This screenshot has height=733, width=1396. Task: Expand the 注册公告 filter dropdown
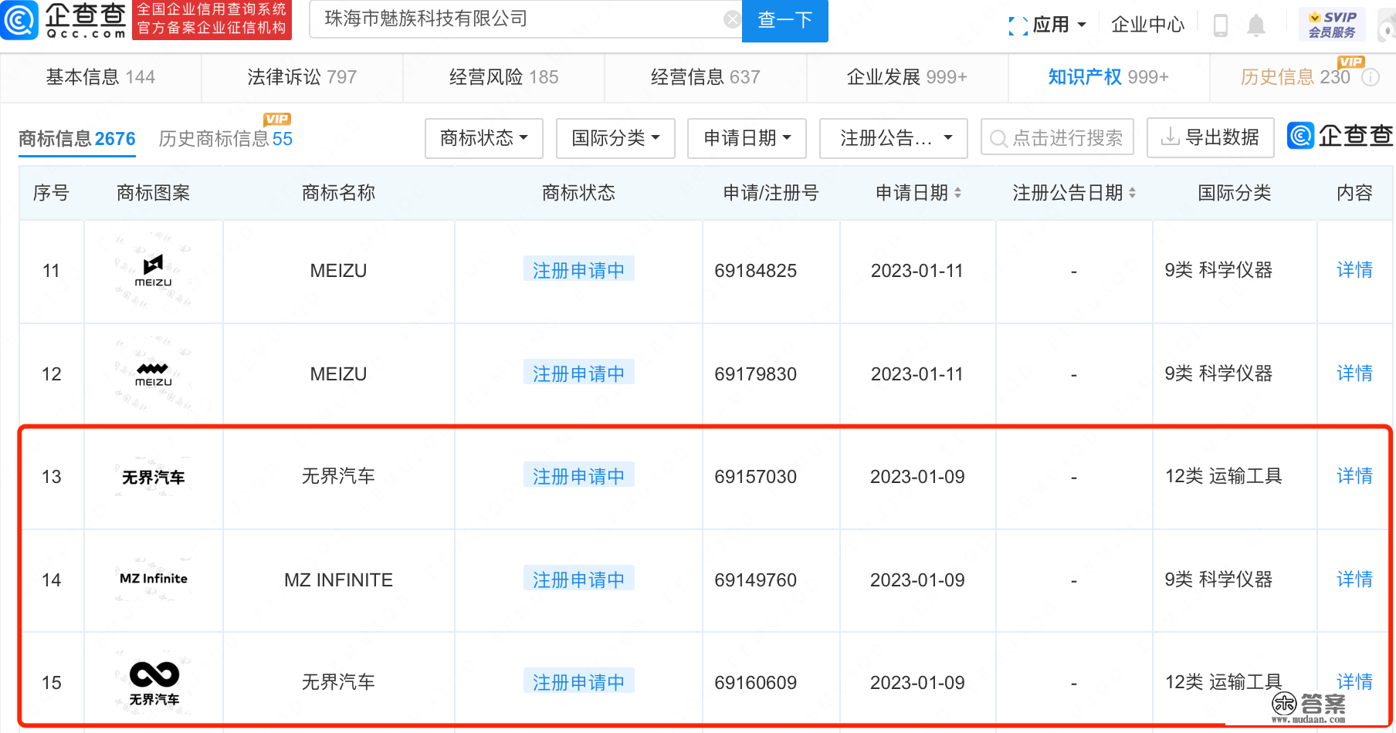click(893, 138)
